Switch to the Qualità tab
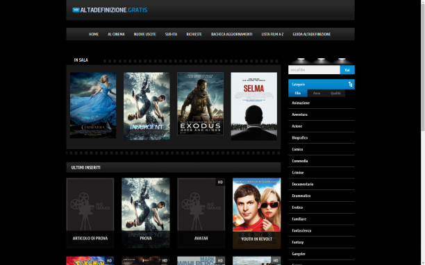 (x=335, y=93)
